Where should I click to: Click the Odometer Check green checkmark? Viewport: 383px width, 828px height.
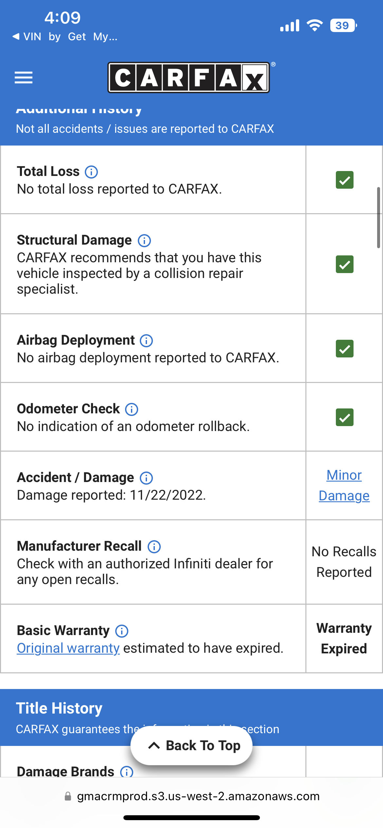point(344,417)
